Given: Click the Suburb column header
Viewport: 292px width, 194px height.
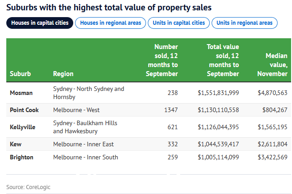Looking at the screenshot, I should [20, 74].
